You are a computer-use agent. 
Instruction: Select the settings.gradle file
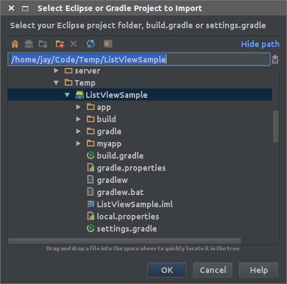click(x=122, y=229)
